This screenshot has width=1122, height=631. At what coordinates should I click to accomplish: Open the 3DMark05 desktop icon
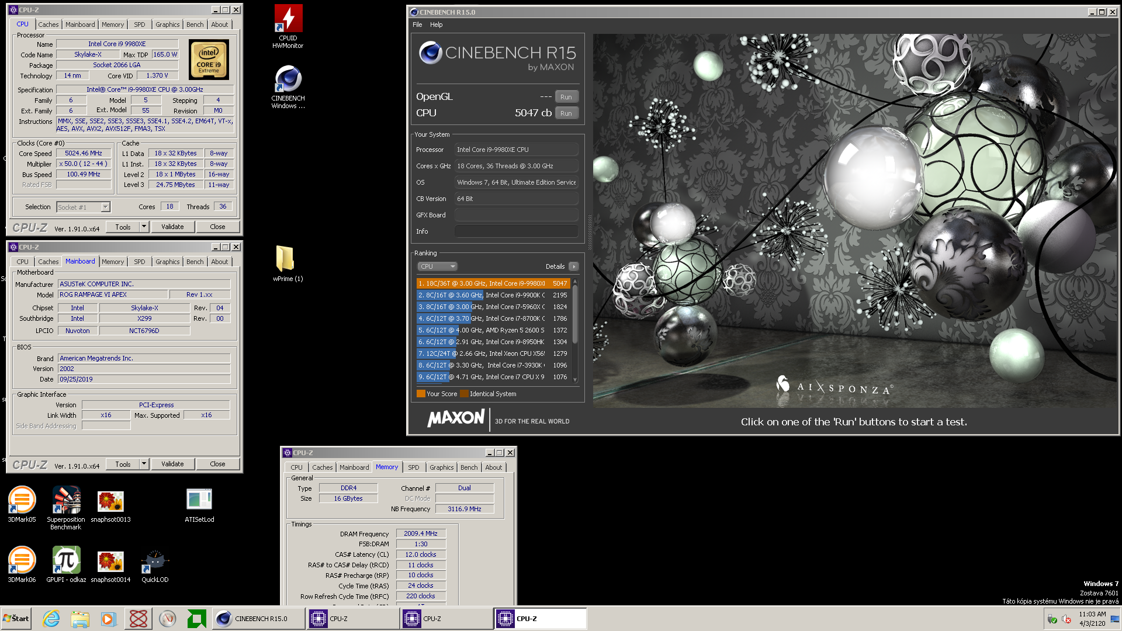[22, 504]
